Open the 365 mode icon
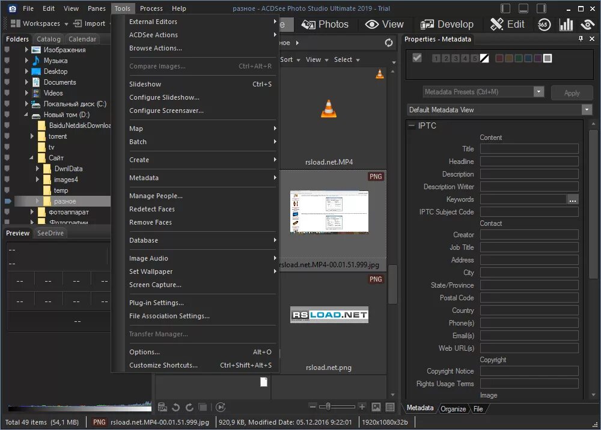Screen dimensions: 601x430 [543, 25]
